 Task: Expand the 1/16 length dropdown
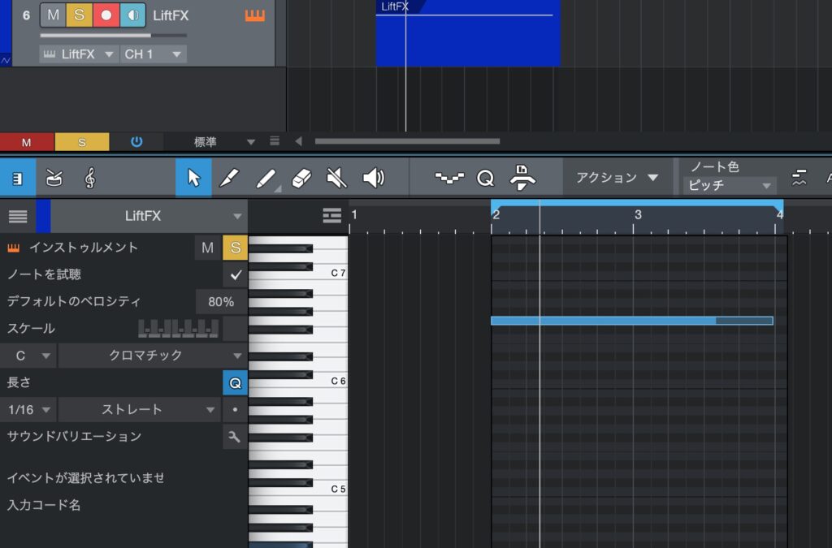[x=29, y=410]
